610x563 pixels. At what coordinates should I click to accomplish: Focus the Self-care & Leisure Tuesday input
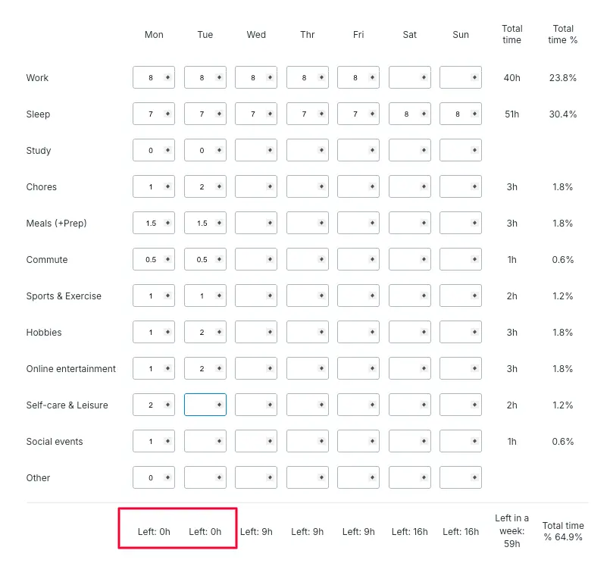click(200, 405)
